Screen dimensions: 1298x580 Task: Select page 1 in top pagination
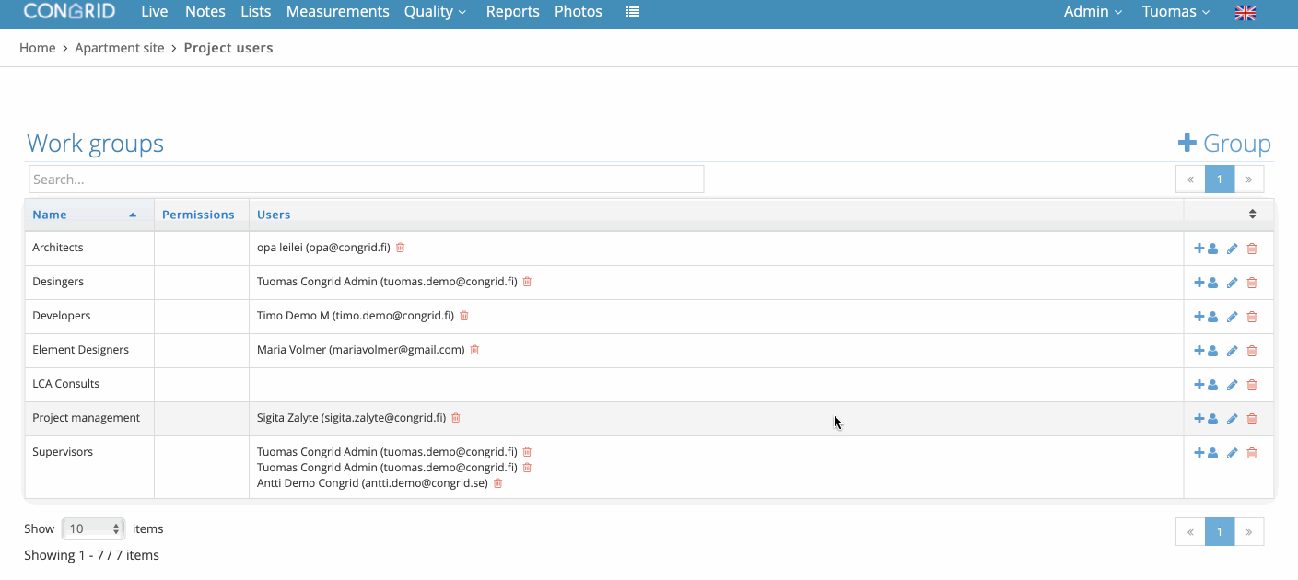(1220, 180)
